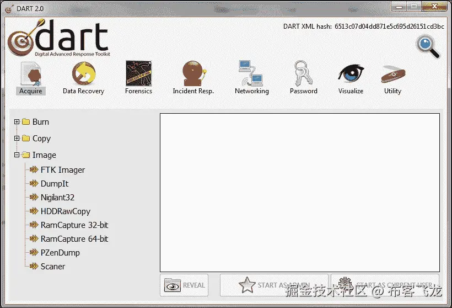Click the arrow icon beside RamCapture 32-bit
Screen dimensions: 452x308
click(x=34, y=225)
